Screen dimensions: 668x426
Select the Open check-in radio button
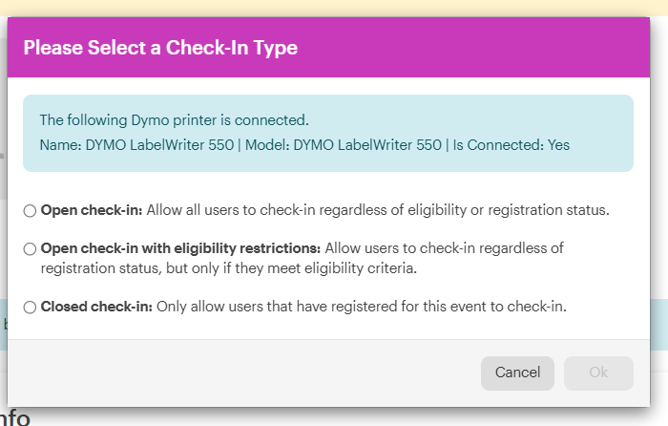31,210
